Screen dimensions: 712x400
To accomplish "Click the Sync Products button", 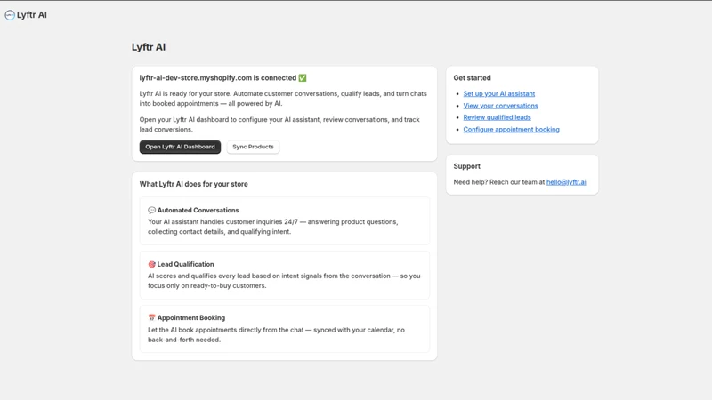I will point(253,147).
